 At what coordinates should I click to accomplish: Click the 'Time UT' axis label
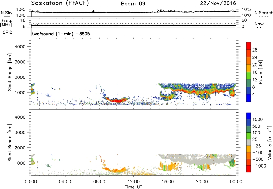133,187
